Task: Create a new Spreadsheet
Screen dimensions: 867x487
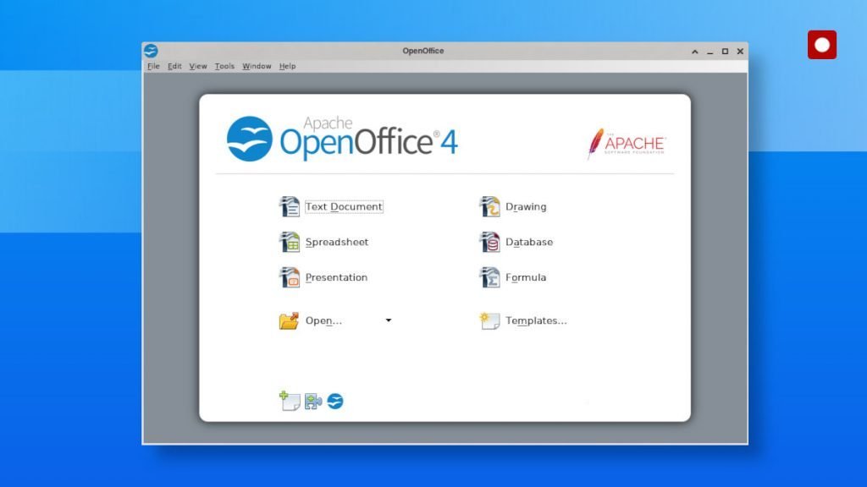Action: pos(337,242)
